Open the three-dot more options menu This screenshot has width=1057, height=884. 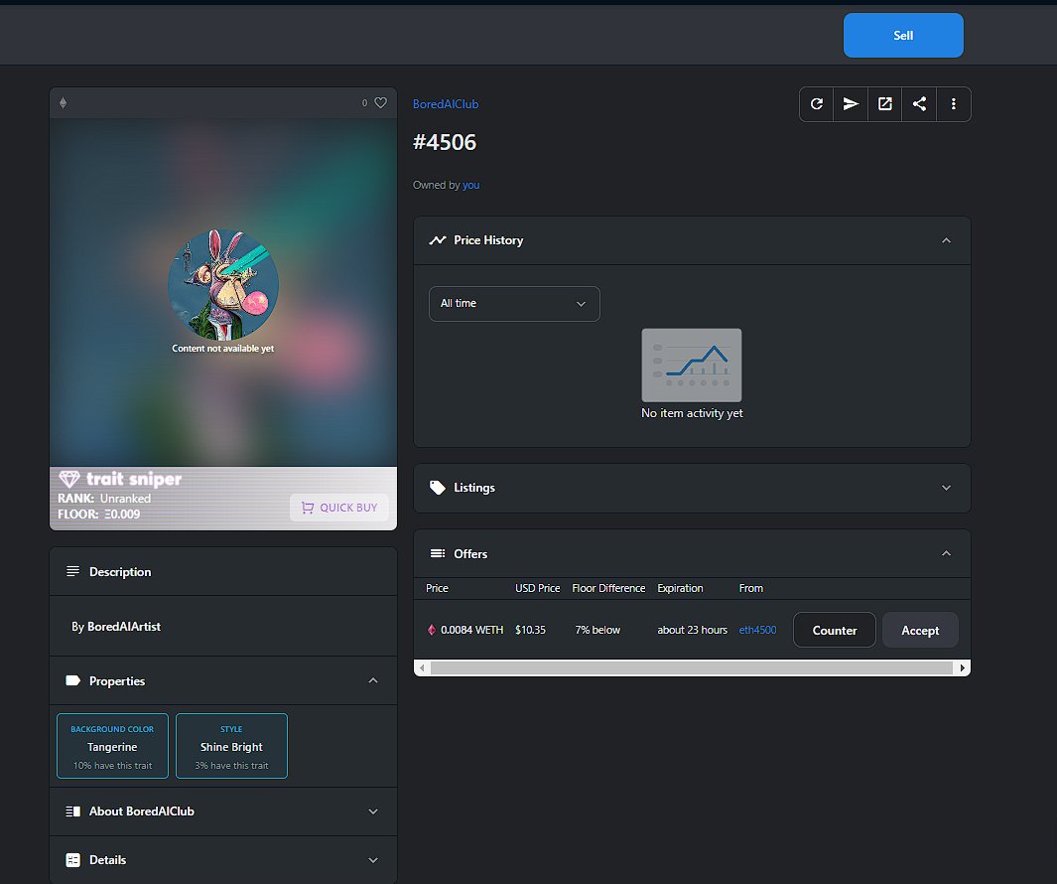click(953, 104)
